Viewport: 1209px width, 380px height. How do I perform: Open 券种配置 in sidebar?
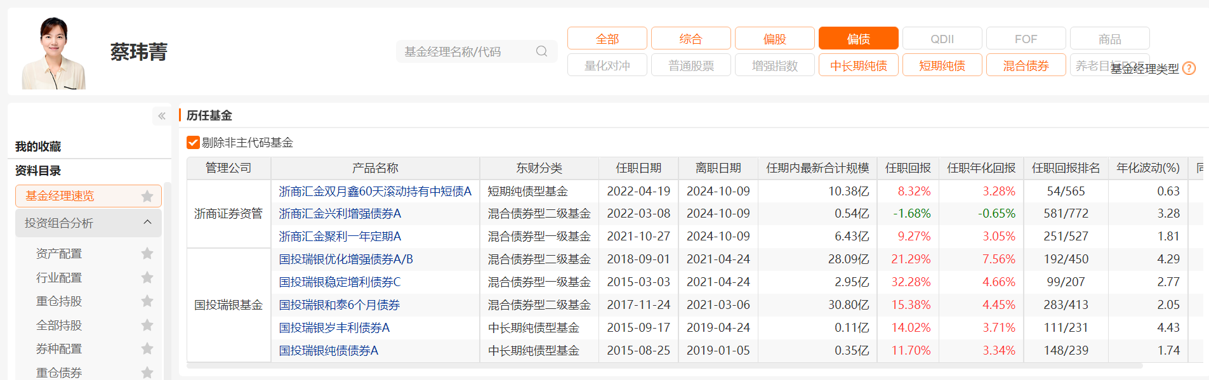pyautogui.click(x=59, y=348)
